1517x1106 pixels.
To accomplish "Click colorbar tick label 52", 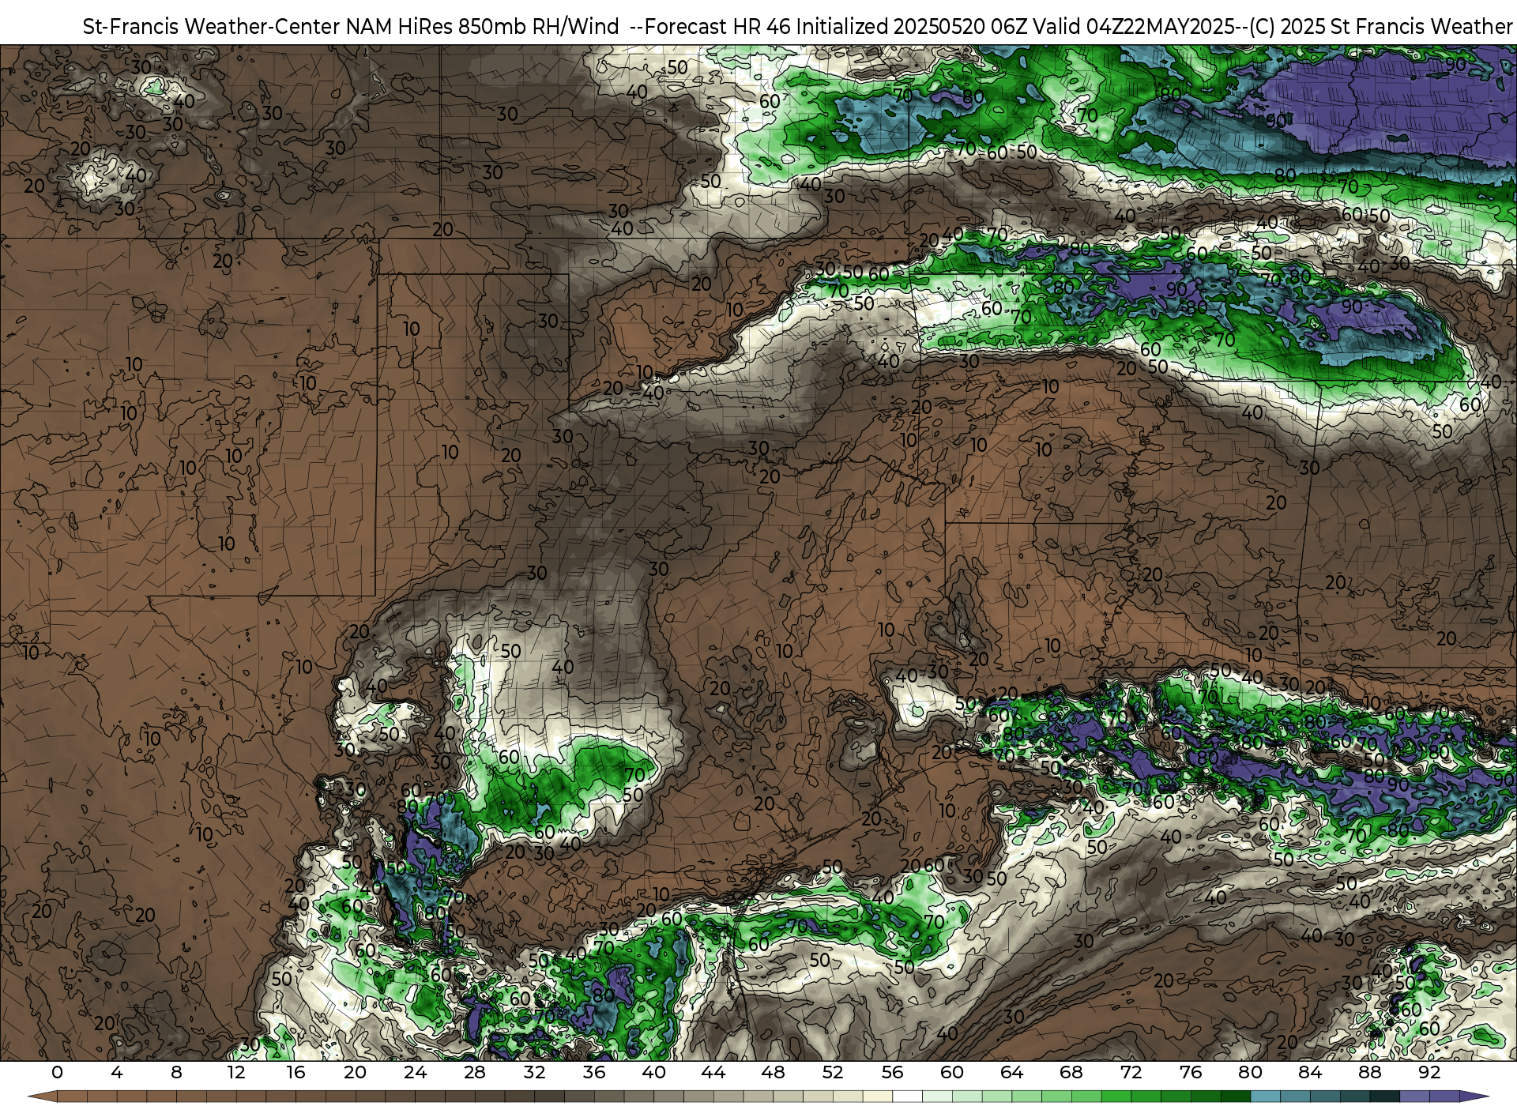I will (833, 1073).
